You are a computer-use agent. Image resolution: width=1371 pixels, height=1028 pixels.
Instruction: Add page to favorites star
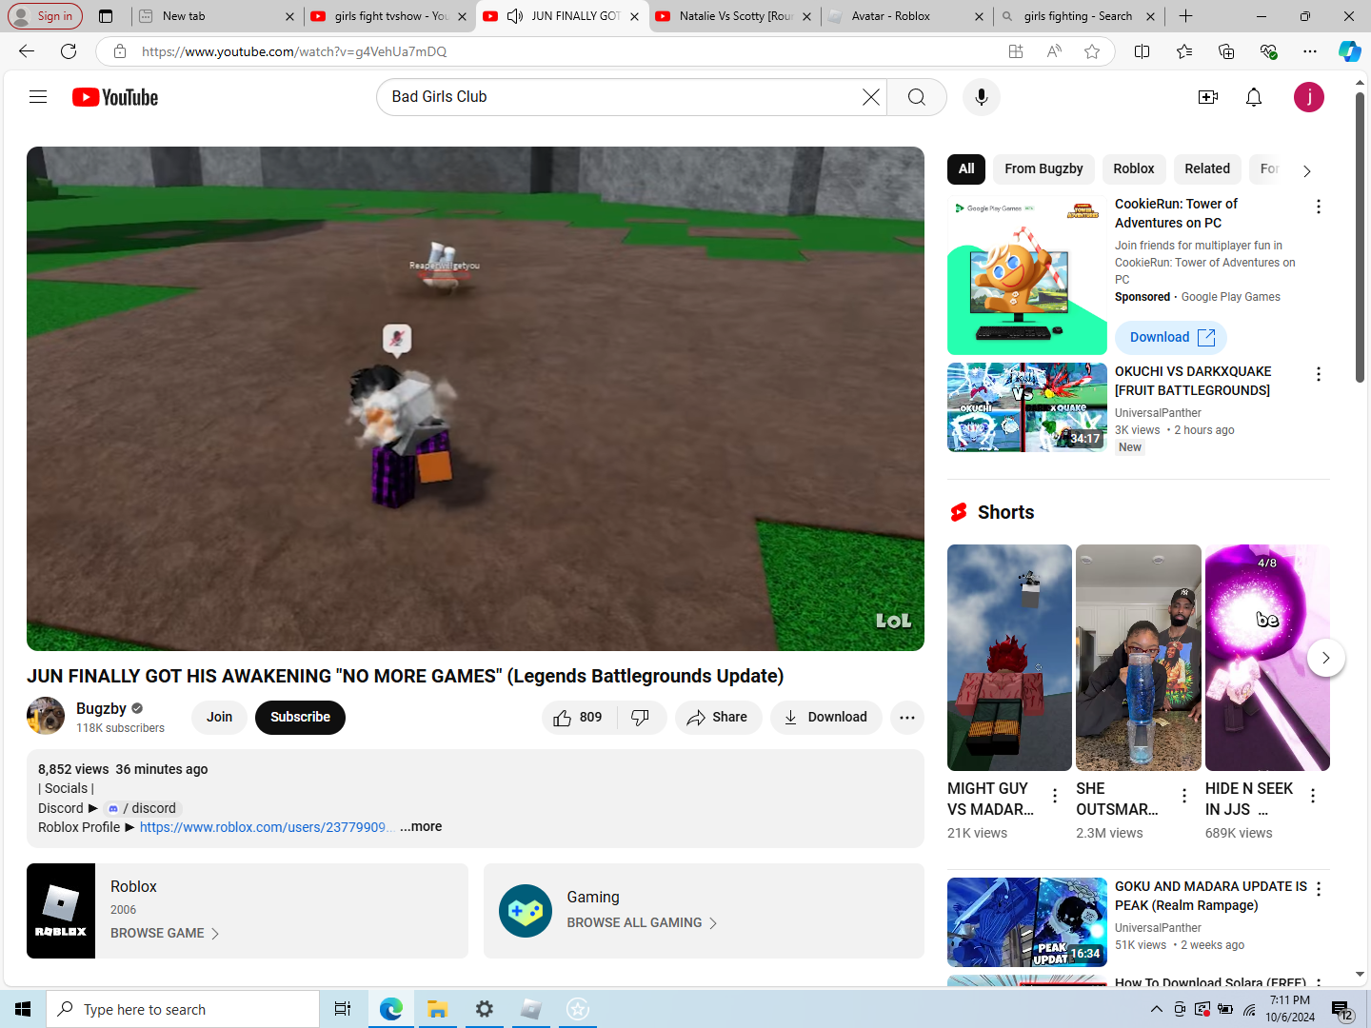pyautogui.click(x=1092, y=51)
